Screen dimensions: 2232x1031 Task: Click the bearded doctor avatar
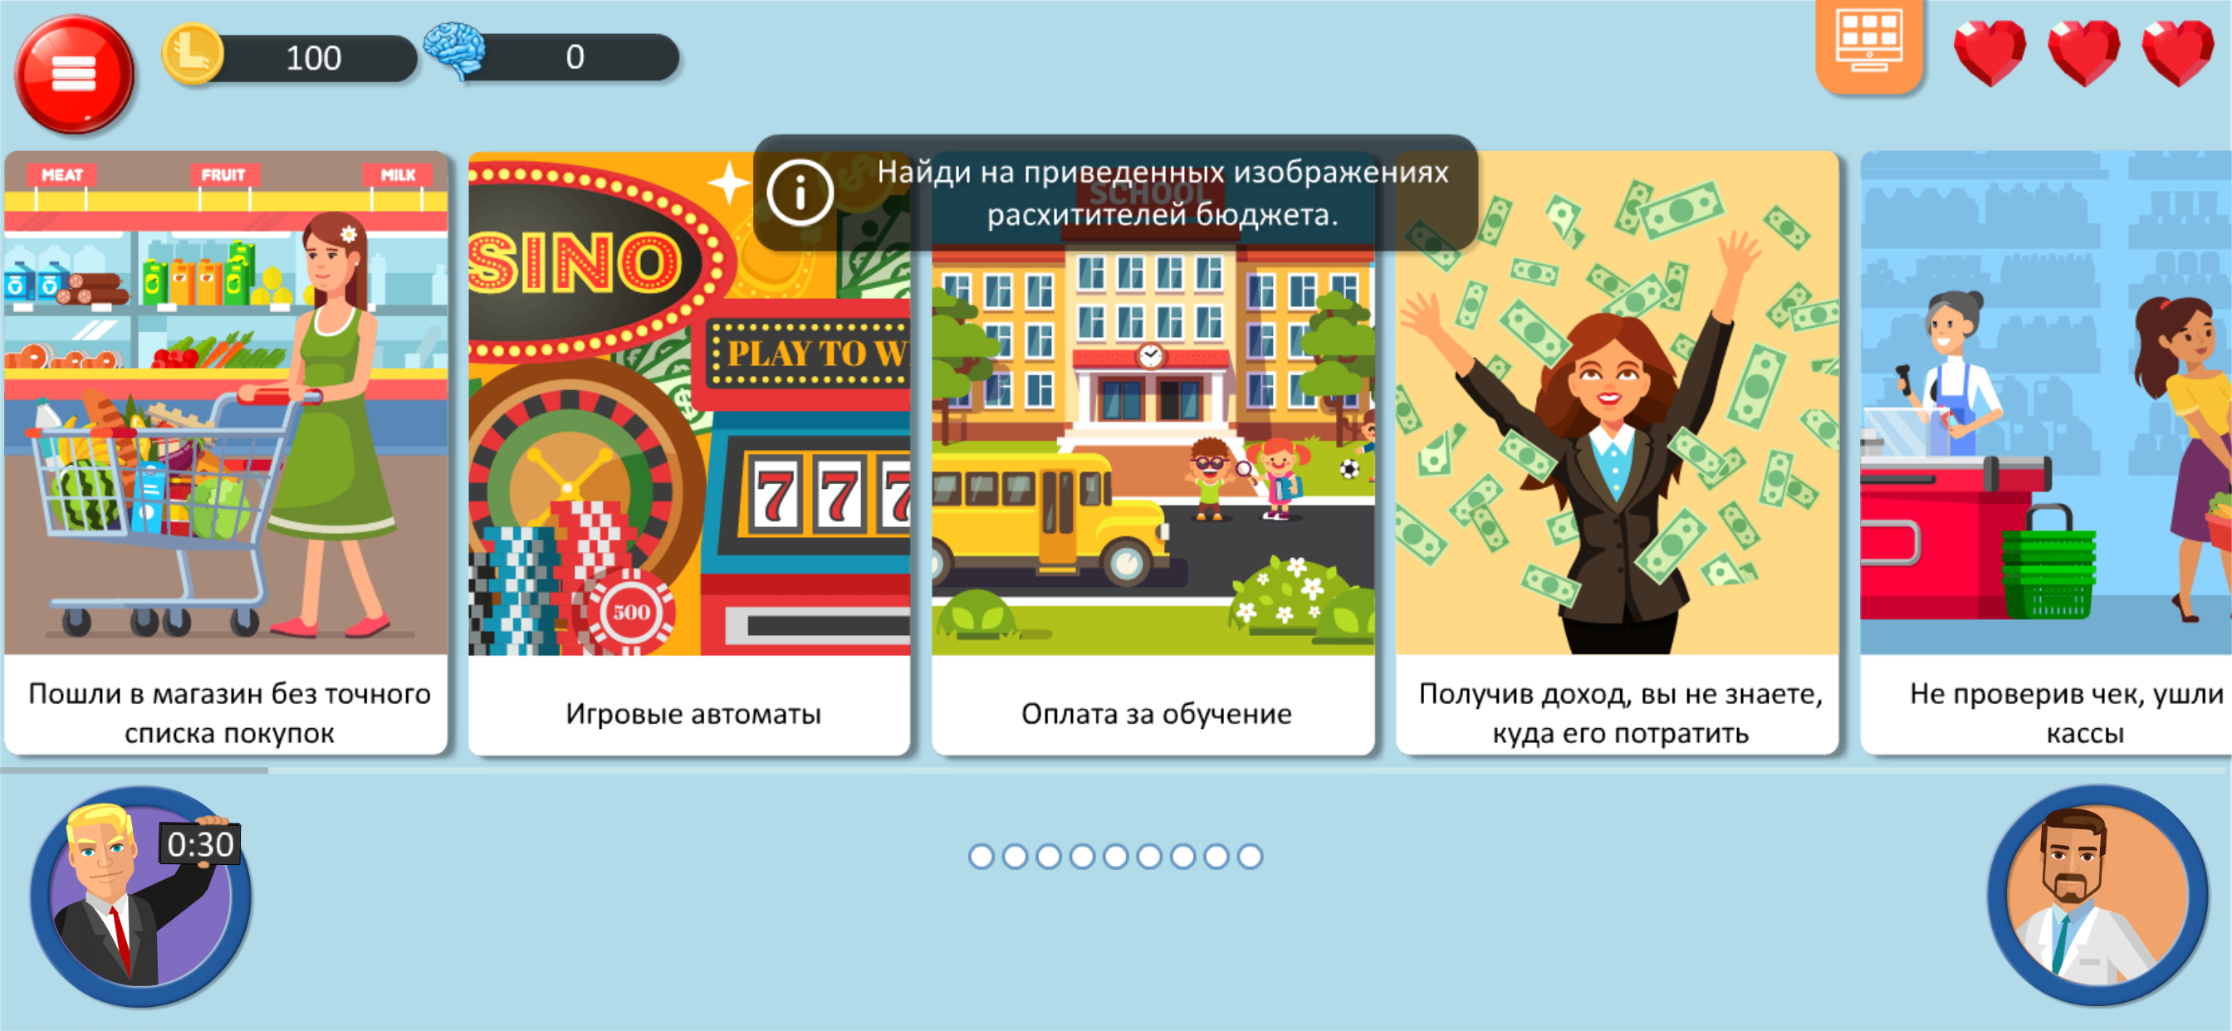click(x=2097, y=896)
